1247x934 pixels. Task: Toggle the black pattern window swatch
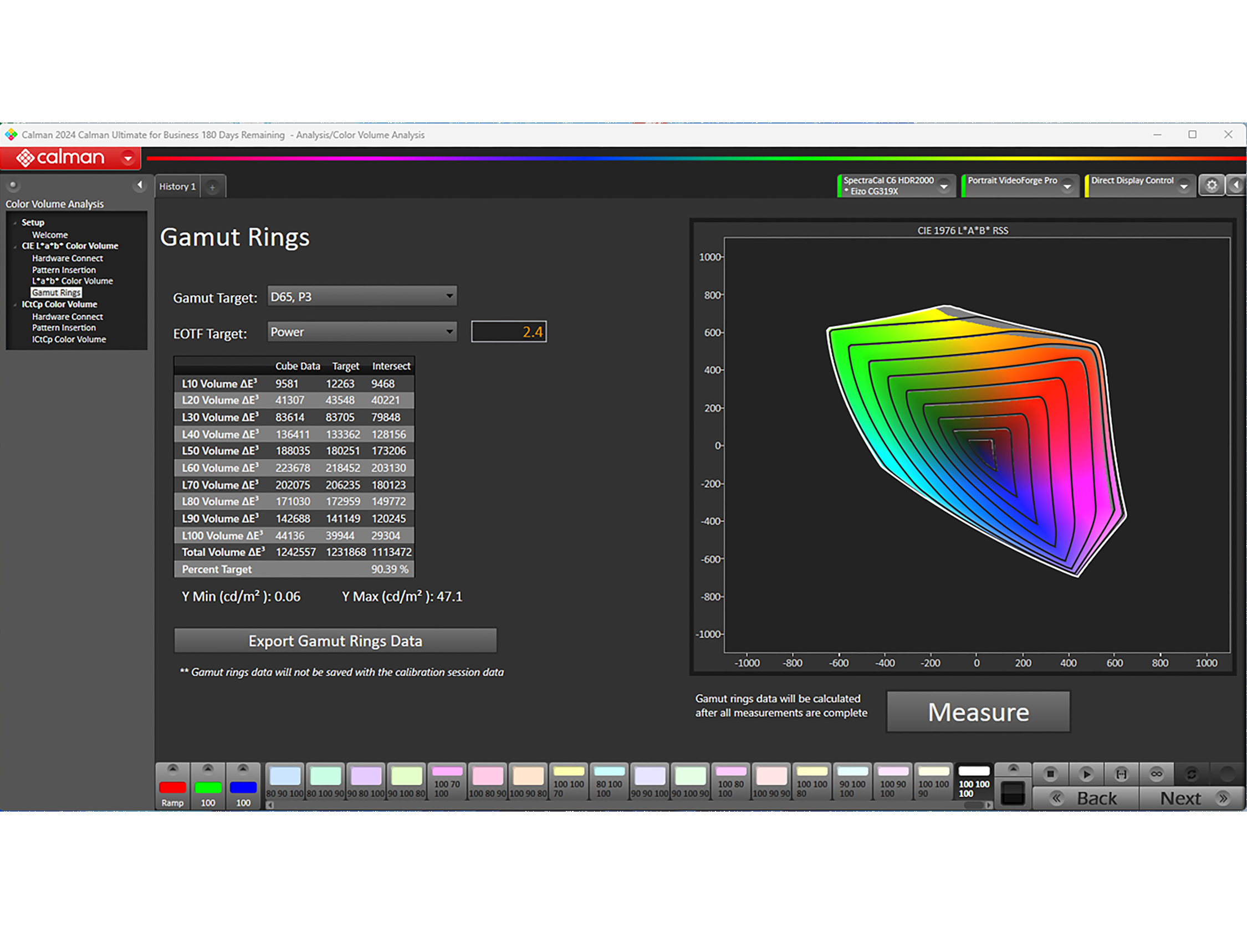[1013, 793]
